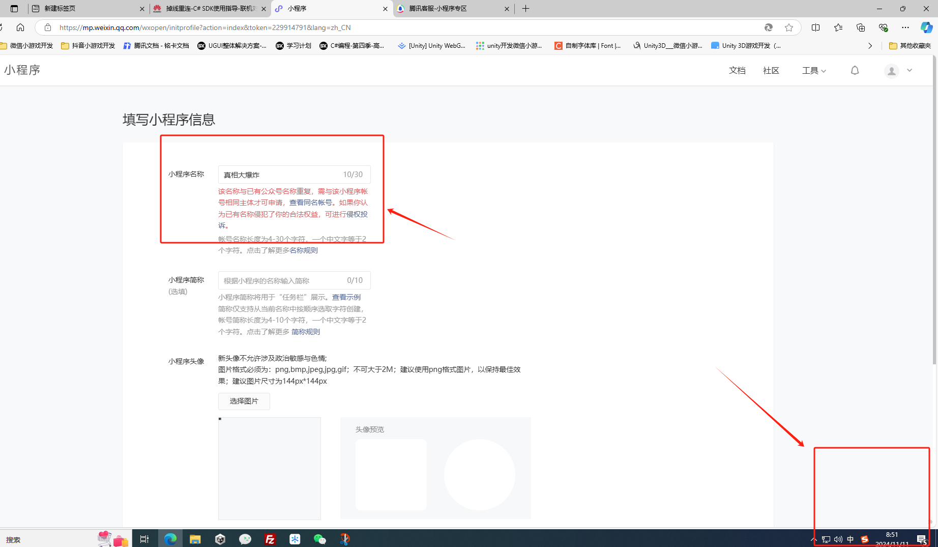Open the browser tab actions menu icon

[x=14, y=9]
